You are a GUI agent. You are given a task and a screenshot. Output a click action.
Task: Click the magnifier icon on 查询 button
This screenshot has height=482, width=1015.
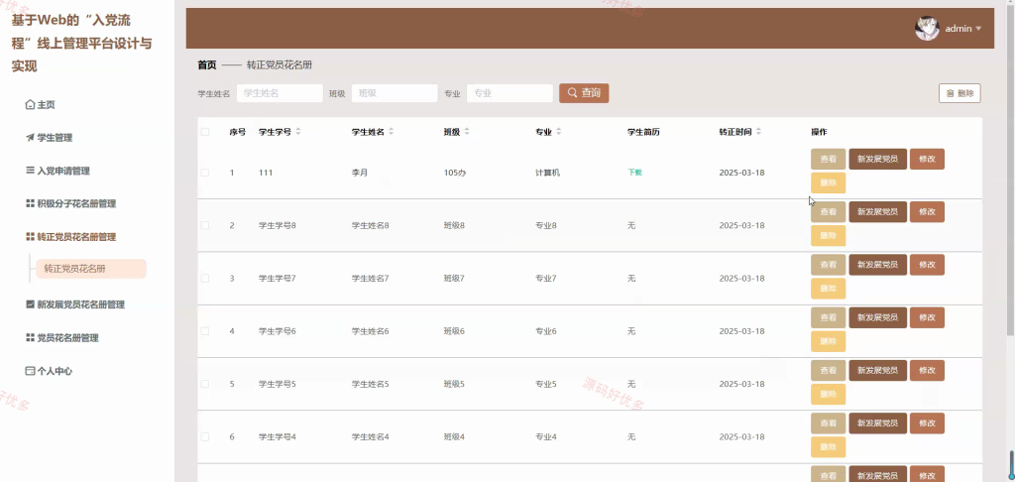572,93
